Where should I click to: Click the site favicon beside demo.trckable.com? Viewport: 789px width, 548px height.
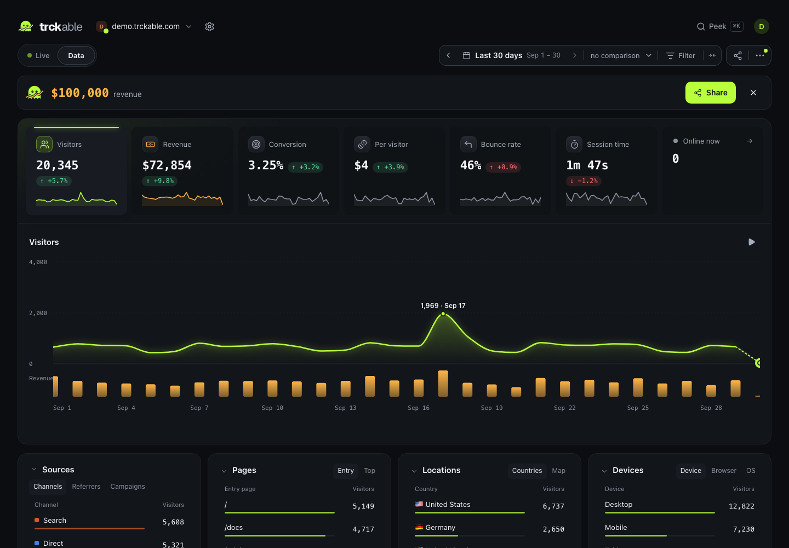[101, 26]
